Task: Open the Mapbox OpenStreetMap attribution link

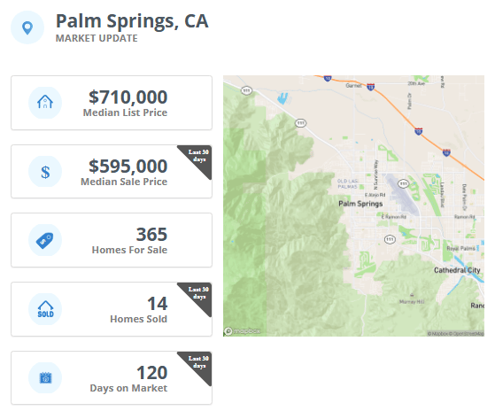Action: tap(455, 333)
